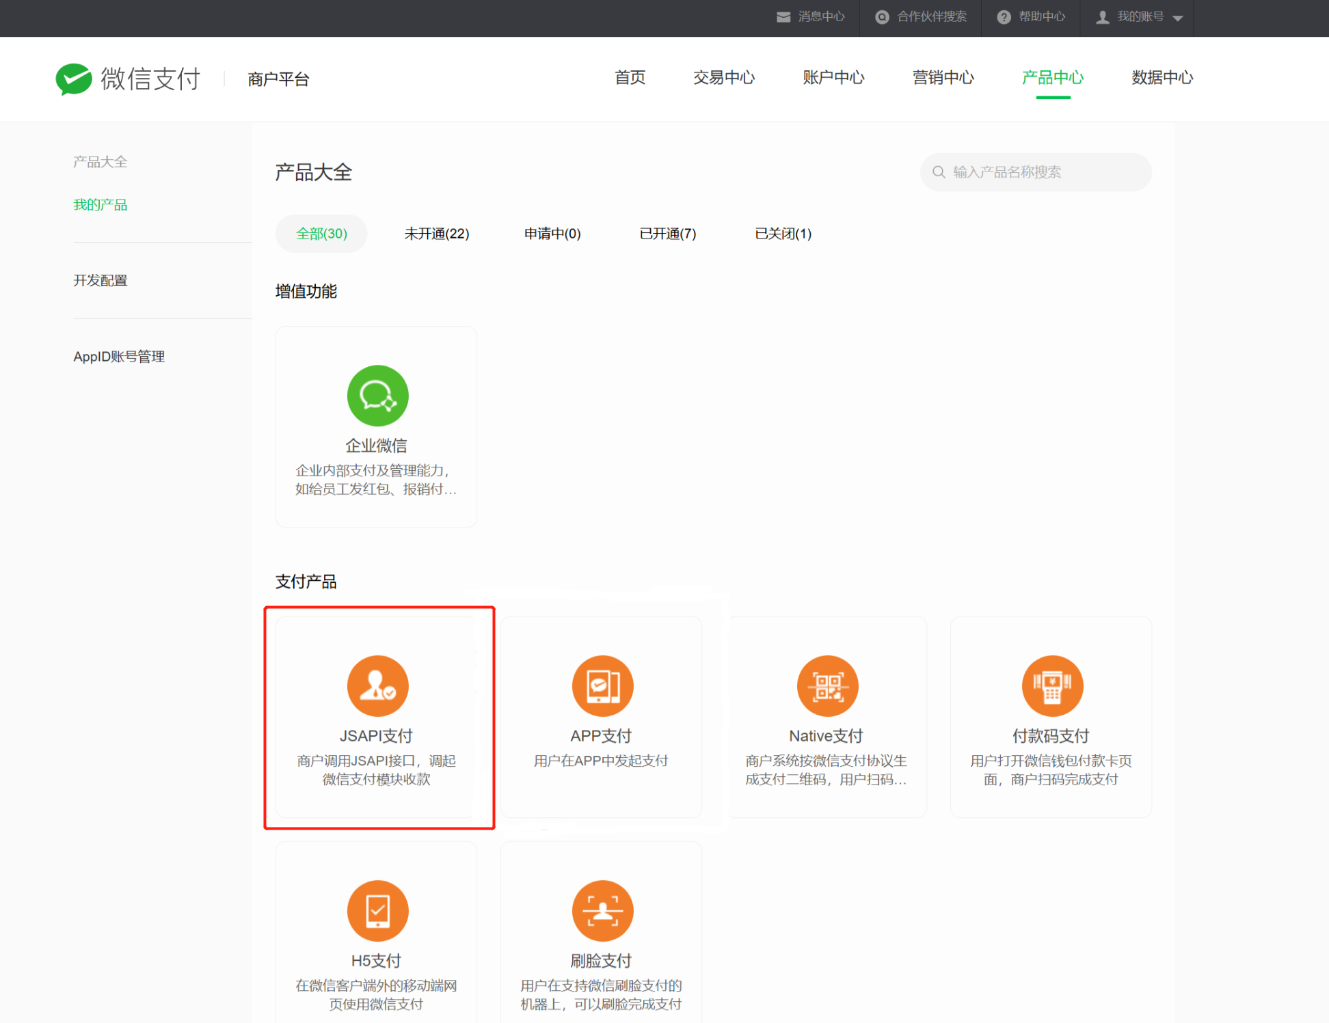The image size is (1329, 1023).
Task: Expand the 我的账号 dropdown arrow
Action: pos(1178,18)
